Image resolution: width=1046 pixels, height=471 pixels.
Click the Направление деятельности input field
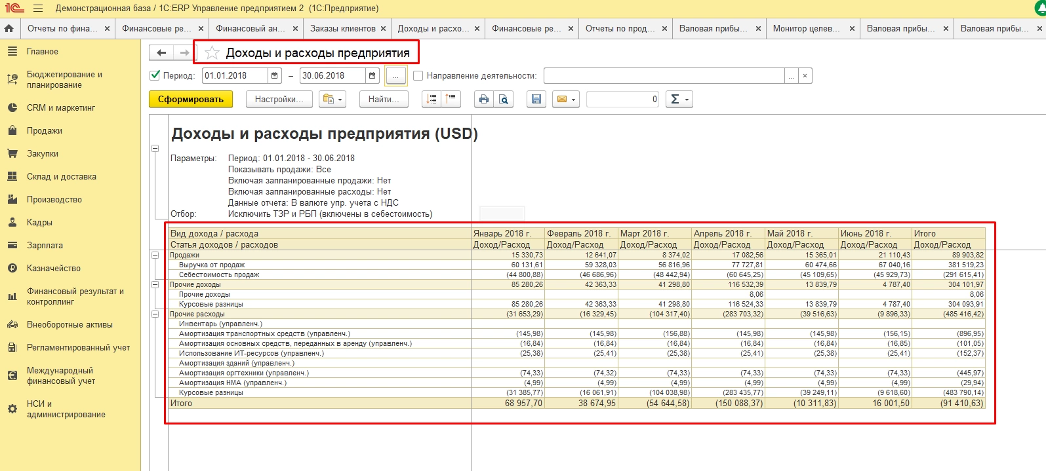664,75
